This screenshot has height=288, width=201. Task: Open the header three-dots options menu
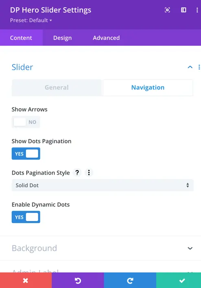(197, 10)
